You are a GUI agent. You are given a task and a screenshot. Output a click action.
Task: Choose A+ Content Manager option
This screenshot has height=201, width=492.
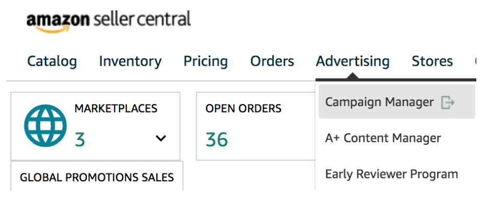coord(383,138)
